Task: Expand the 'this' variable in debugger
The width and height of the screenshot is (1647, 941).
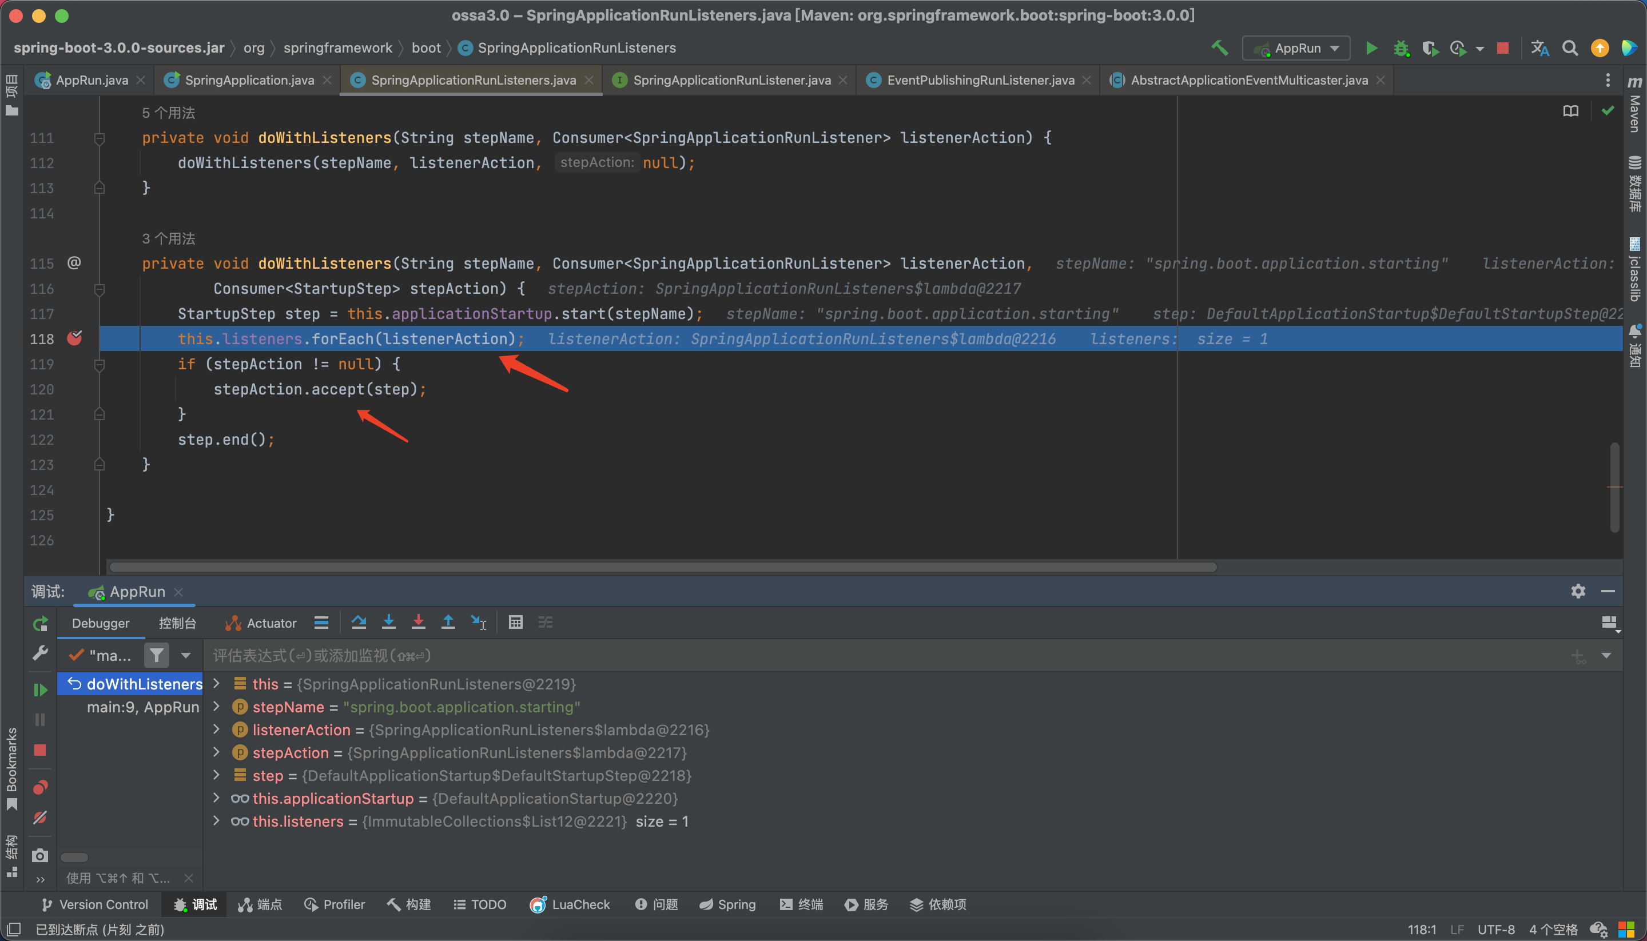Action: tap(220, 683)
